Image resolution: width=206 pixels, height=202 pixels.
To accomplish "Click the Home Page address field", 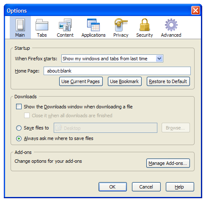I will [117, 71].
